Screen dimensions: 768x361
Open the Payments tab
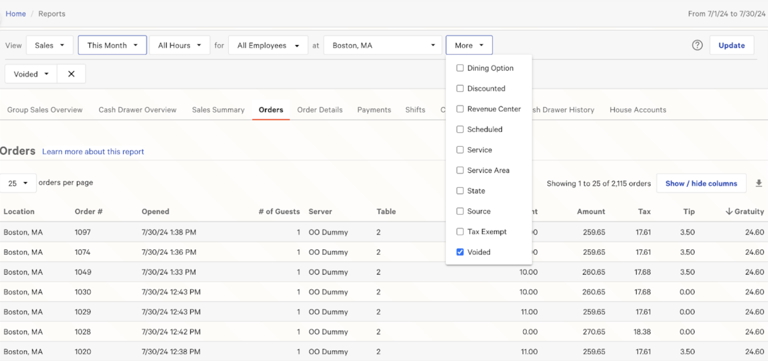374,110
